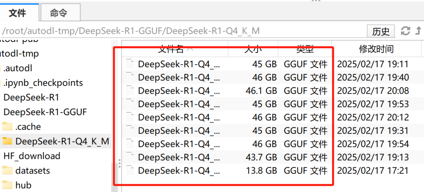Click the hub folder icon
Screen dimensions: 424x192
click(x=7, y=185)
